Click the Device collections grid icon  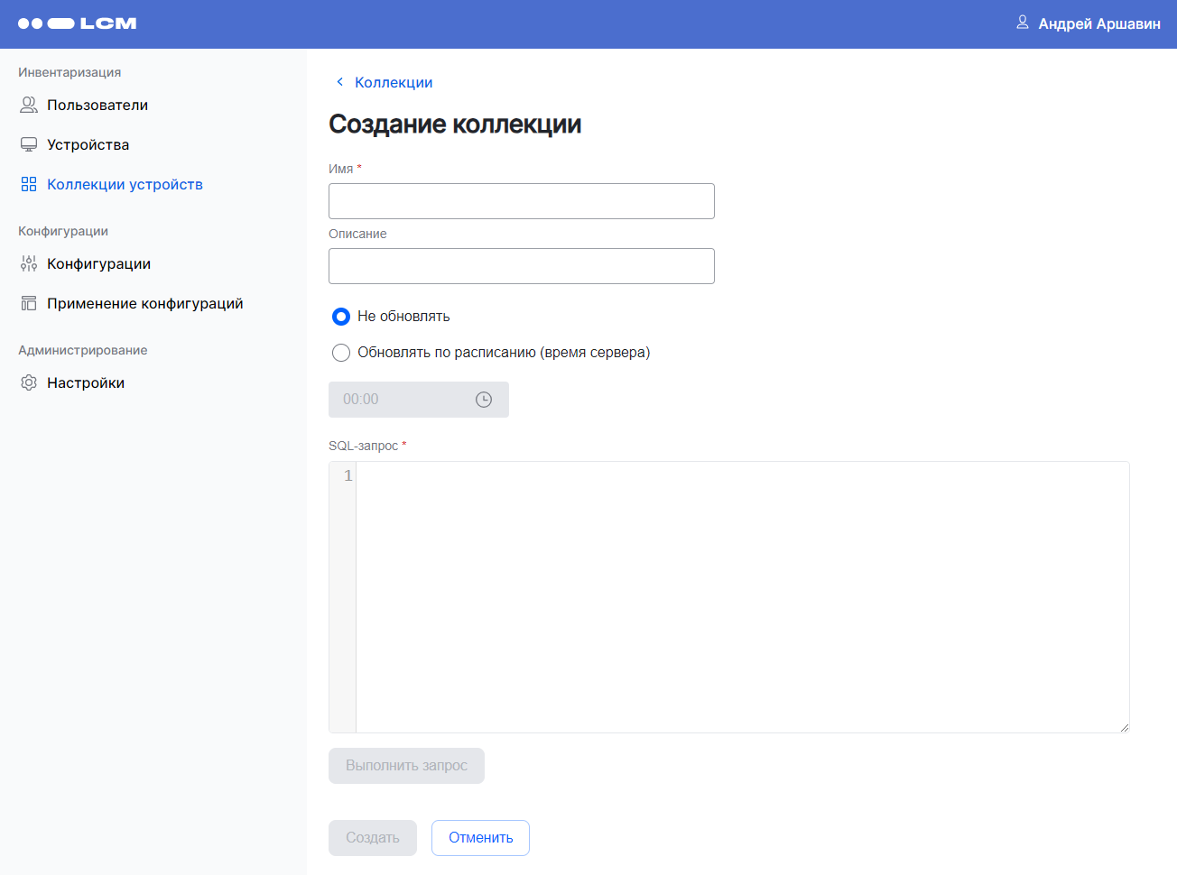click(x=29, y=185)
